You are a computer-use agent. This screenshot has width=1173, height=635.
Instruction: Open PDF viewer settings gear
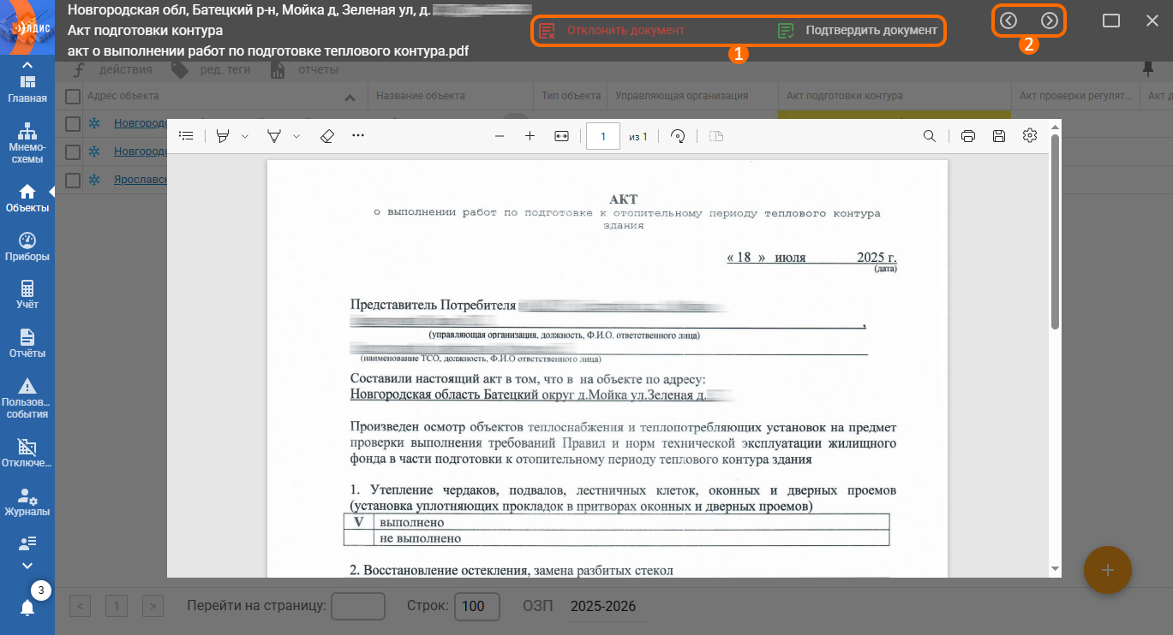[x=1030, y=136]
